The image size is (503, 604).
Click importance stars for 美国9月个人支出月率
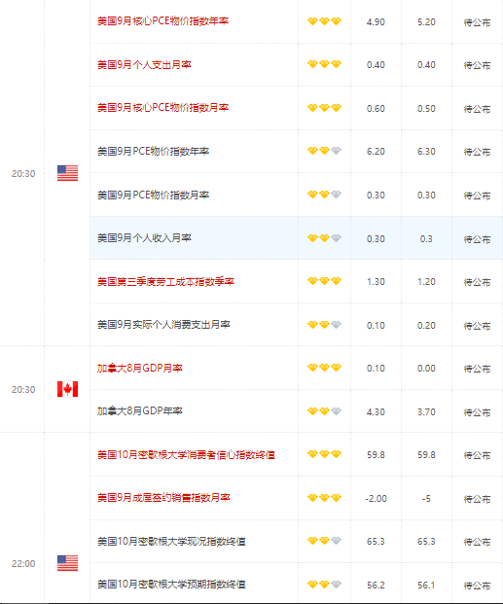(324, 64)
